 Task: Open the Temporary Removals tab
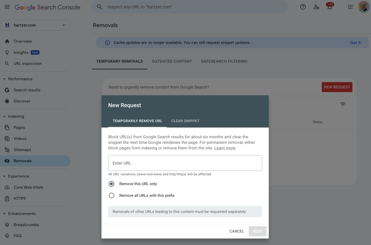[120, 61]
